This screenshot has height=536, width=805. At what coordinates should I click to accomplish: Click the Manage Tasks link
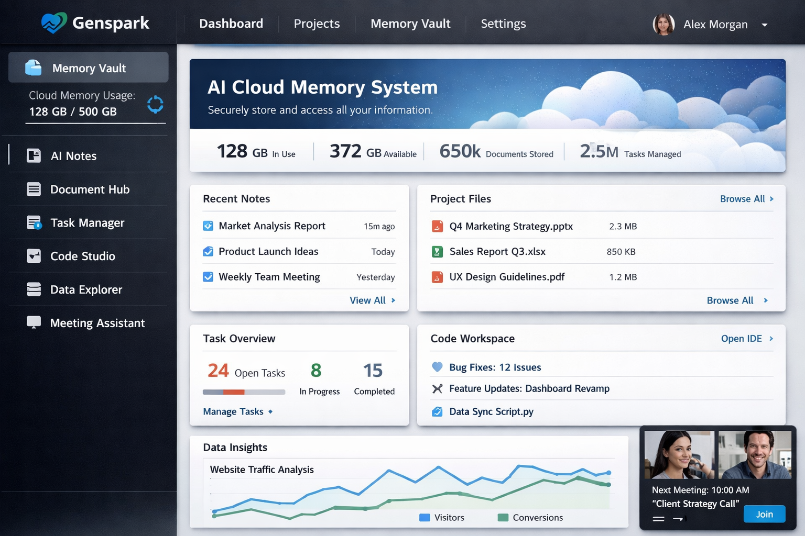pos(233,411)
